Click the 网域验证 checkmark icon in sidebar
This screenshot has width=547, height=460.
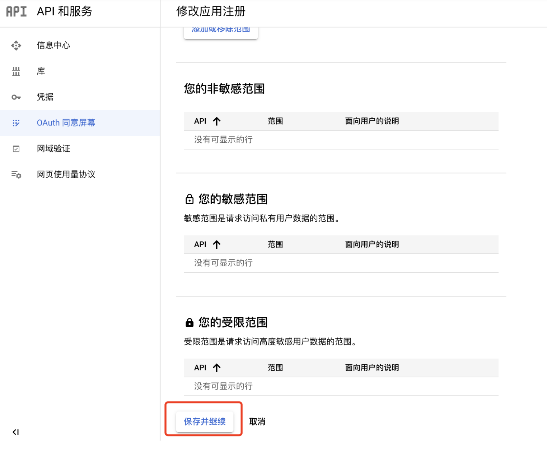16,148
